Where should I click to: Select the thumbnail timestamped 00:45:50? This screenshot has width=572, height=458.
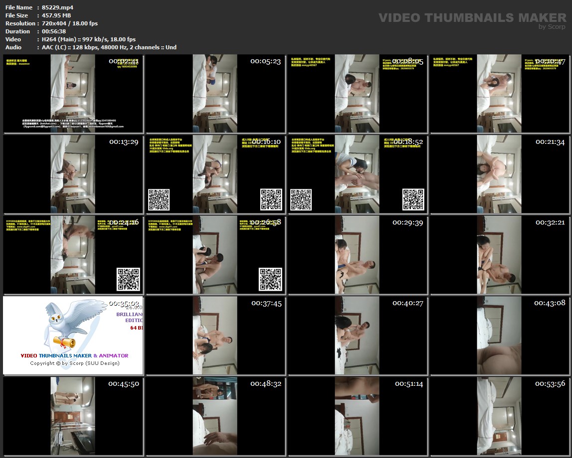point(73,416)
